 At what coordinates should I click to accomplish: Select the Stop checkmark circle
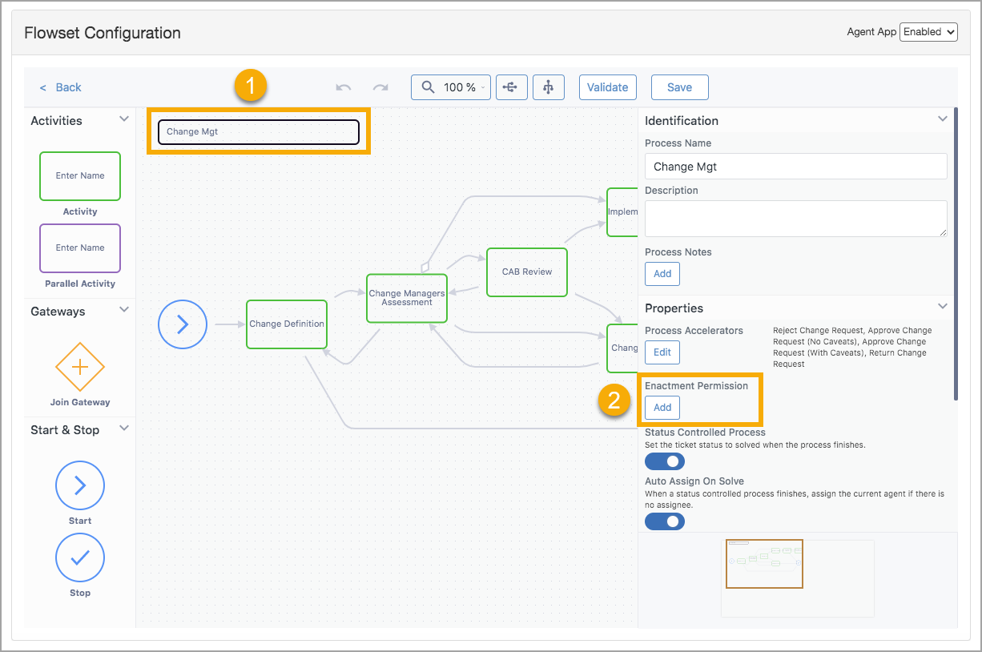pos(80,557)
